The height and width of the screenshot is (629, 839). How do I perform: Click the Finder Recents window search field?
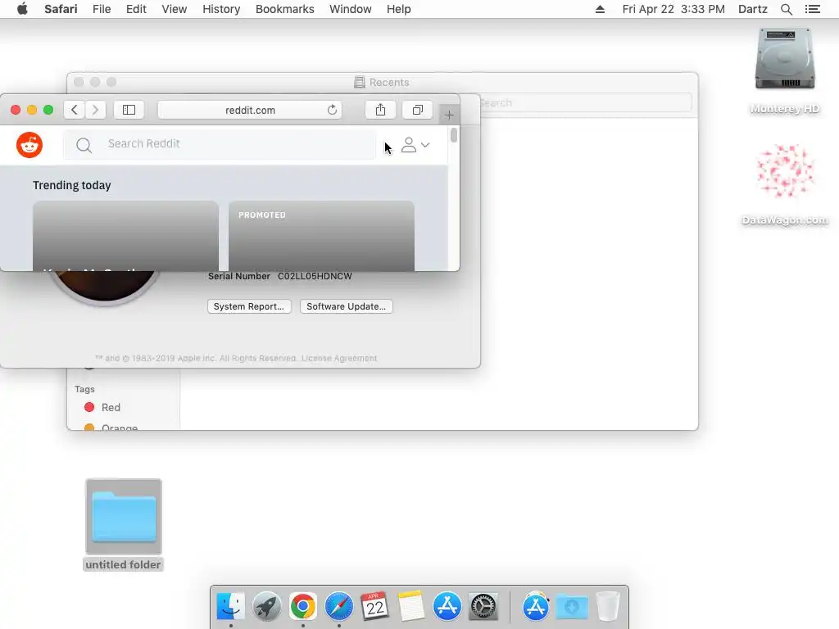(x=585, y=102)
